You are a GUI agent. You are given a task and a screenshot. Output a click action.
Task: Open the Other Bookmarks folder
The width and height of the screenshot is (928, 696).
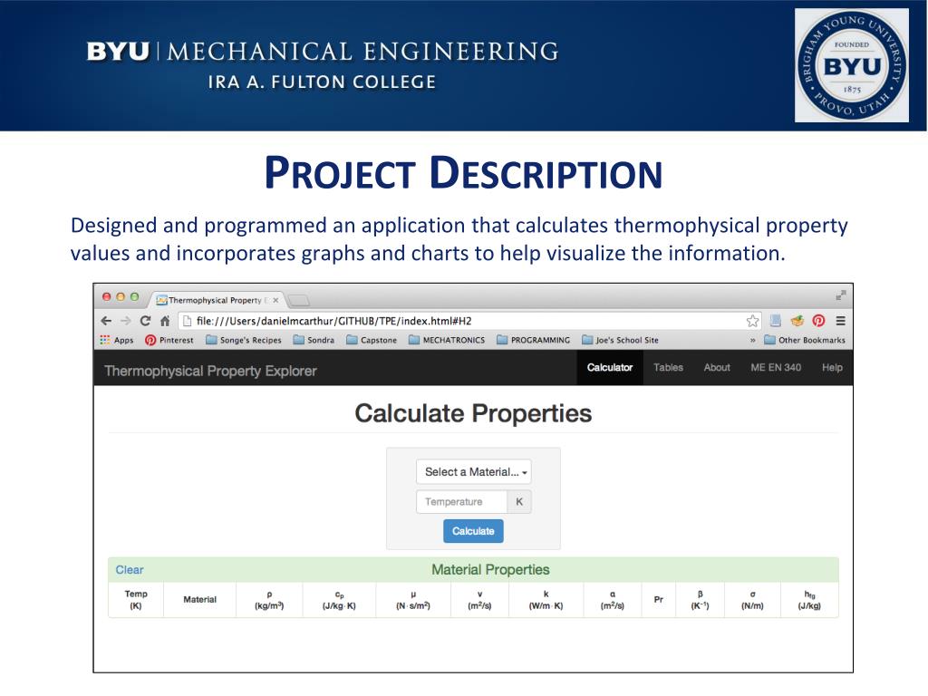pyautogui.click(x=805, y=341)
